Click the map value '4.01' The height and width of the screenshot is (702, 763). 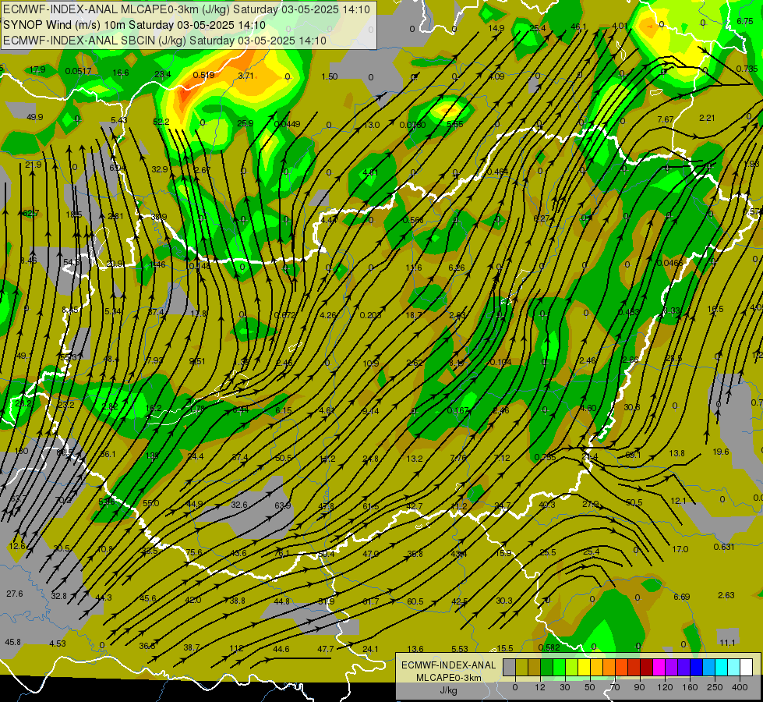(620, 25)
